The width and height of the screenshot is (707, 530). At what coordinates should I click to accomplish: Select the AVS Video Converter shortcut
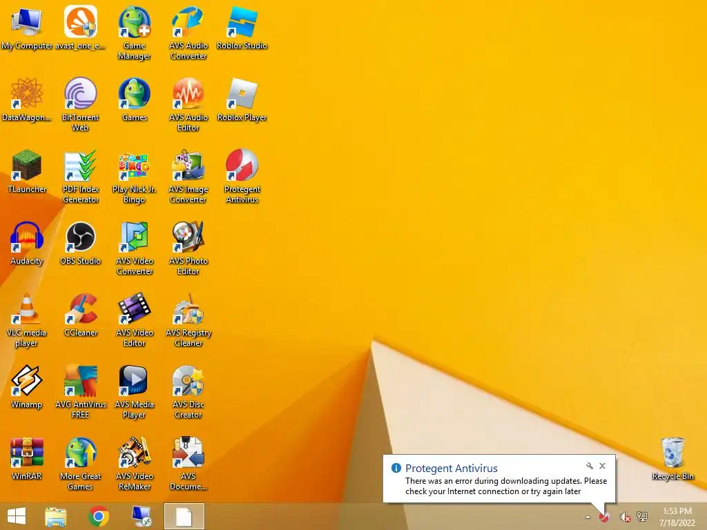coord(135,248)
